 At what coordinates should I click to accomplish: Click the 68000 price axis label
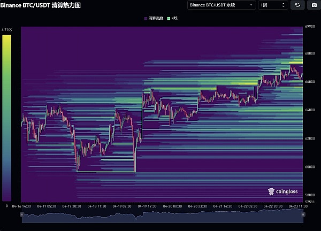click(311, 53)
